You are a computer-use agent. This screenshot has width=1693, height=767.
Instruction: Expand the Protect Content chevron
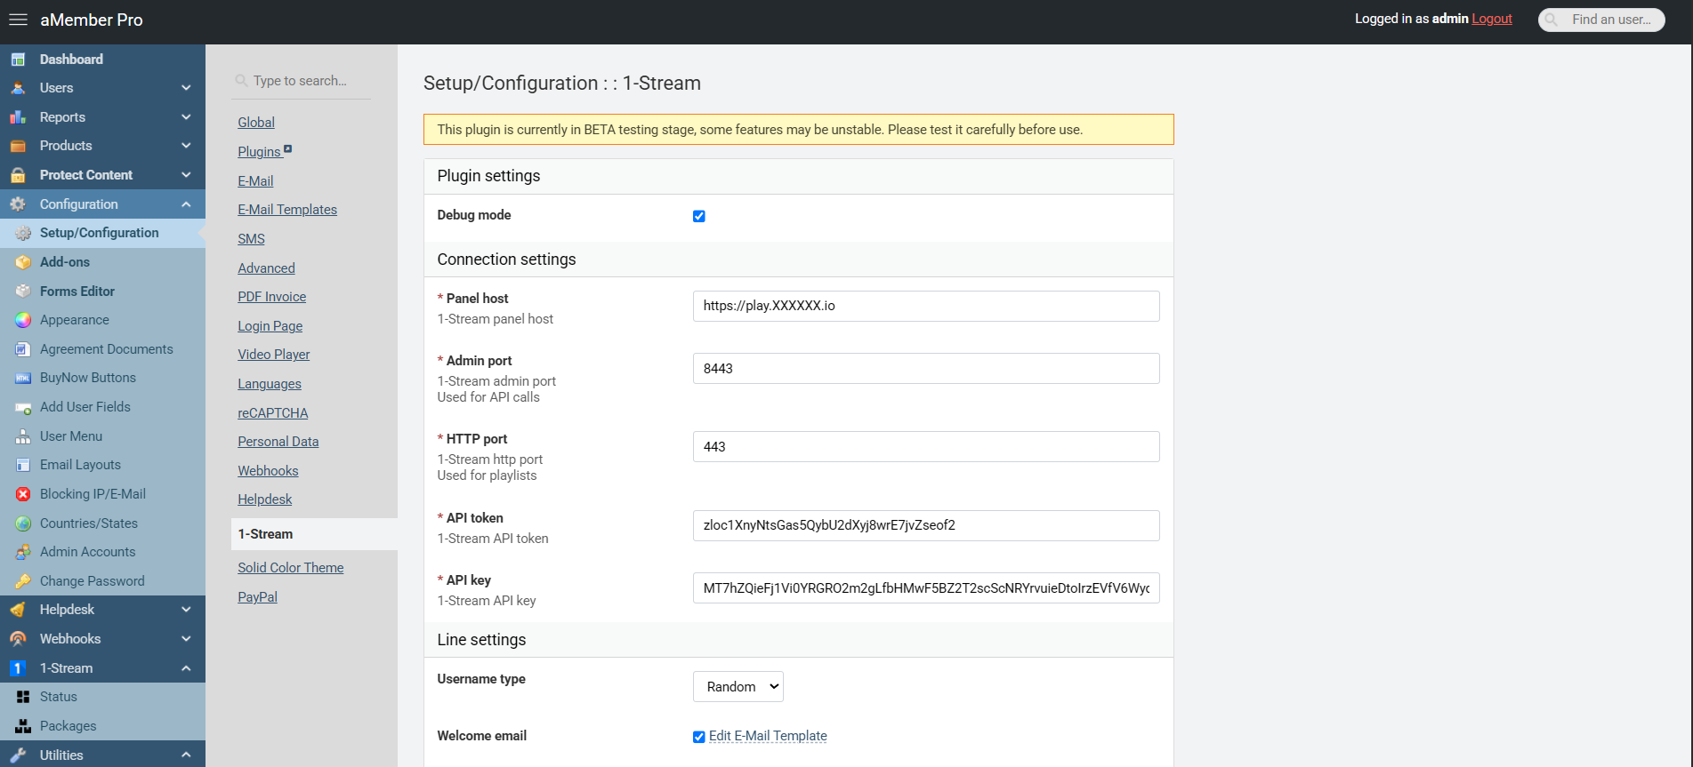point(186,175)
